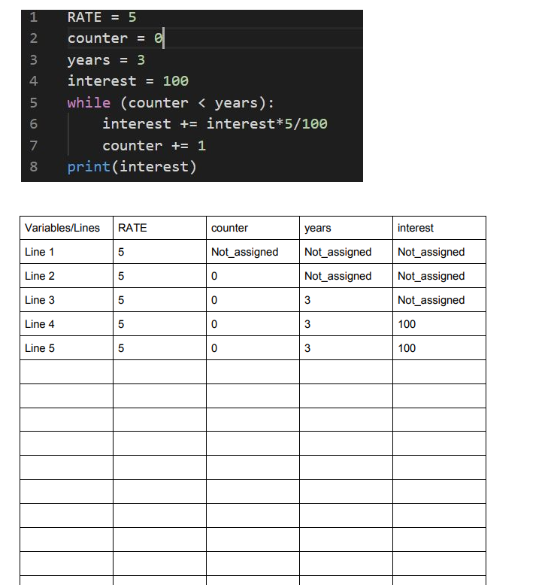Click the 'while (counter < years):' code line

[171, 102]
